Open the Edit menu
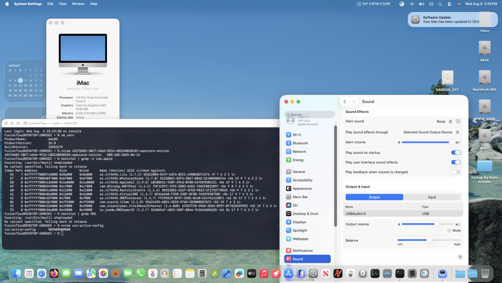Image resolution: width=502 pixels, height=283 pixels. pos(50,4)
